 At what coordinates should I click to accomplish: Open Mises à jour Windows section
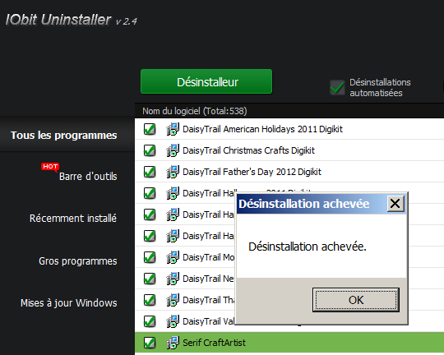[x=68, y=303]
